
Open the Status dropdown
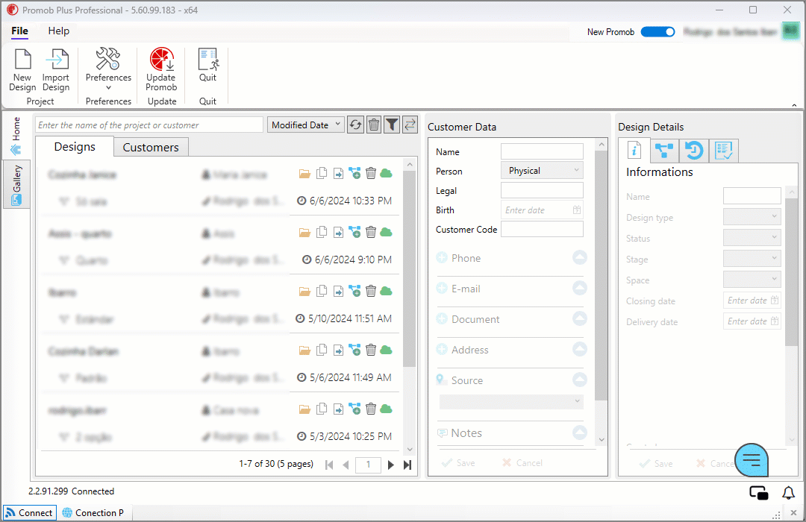pos(752,237)
